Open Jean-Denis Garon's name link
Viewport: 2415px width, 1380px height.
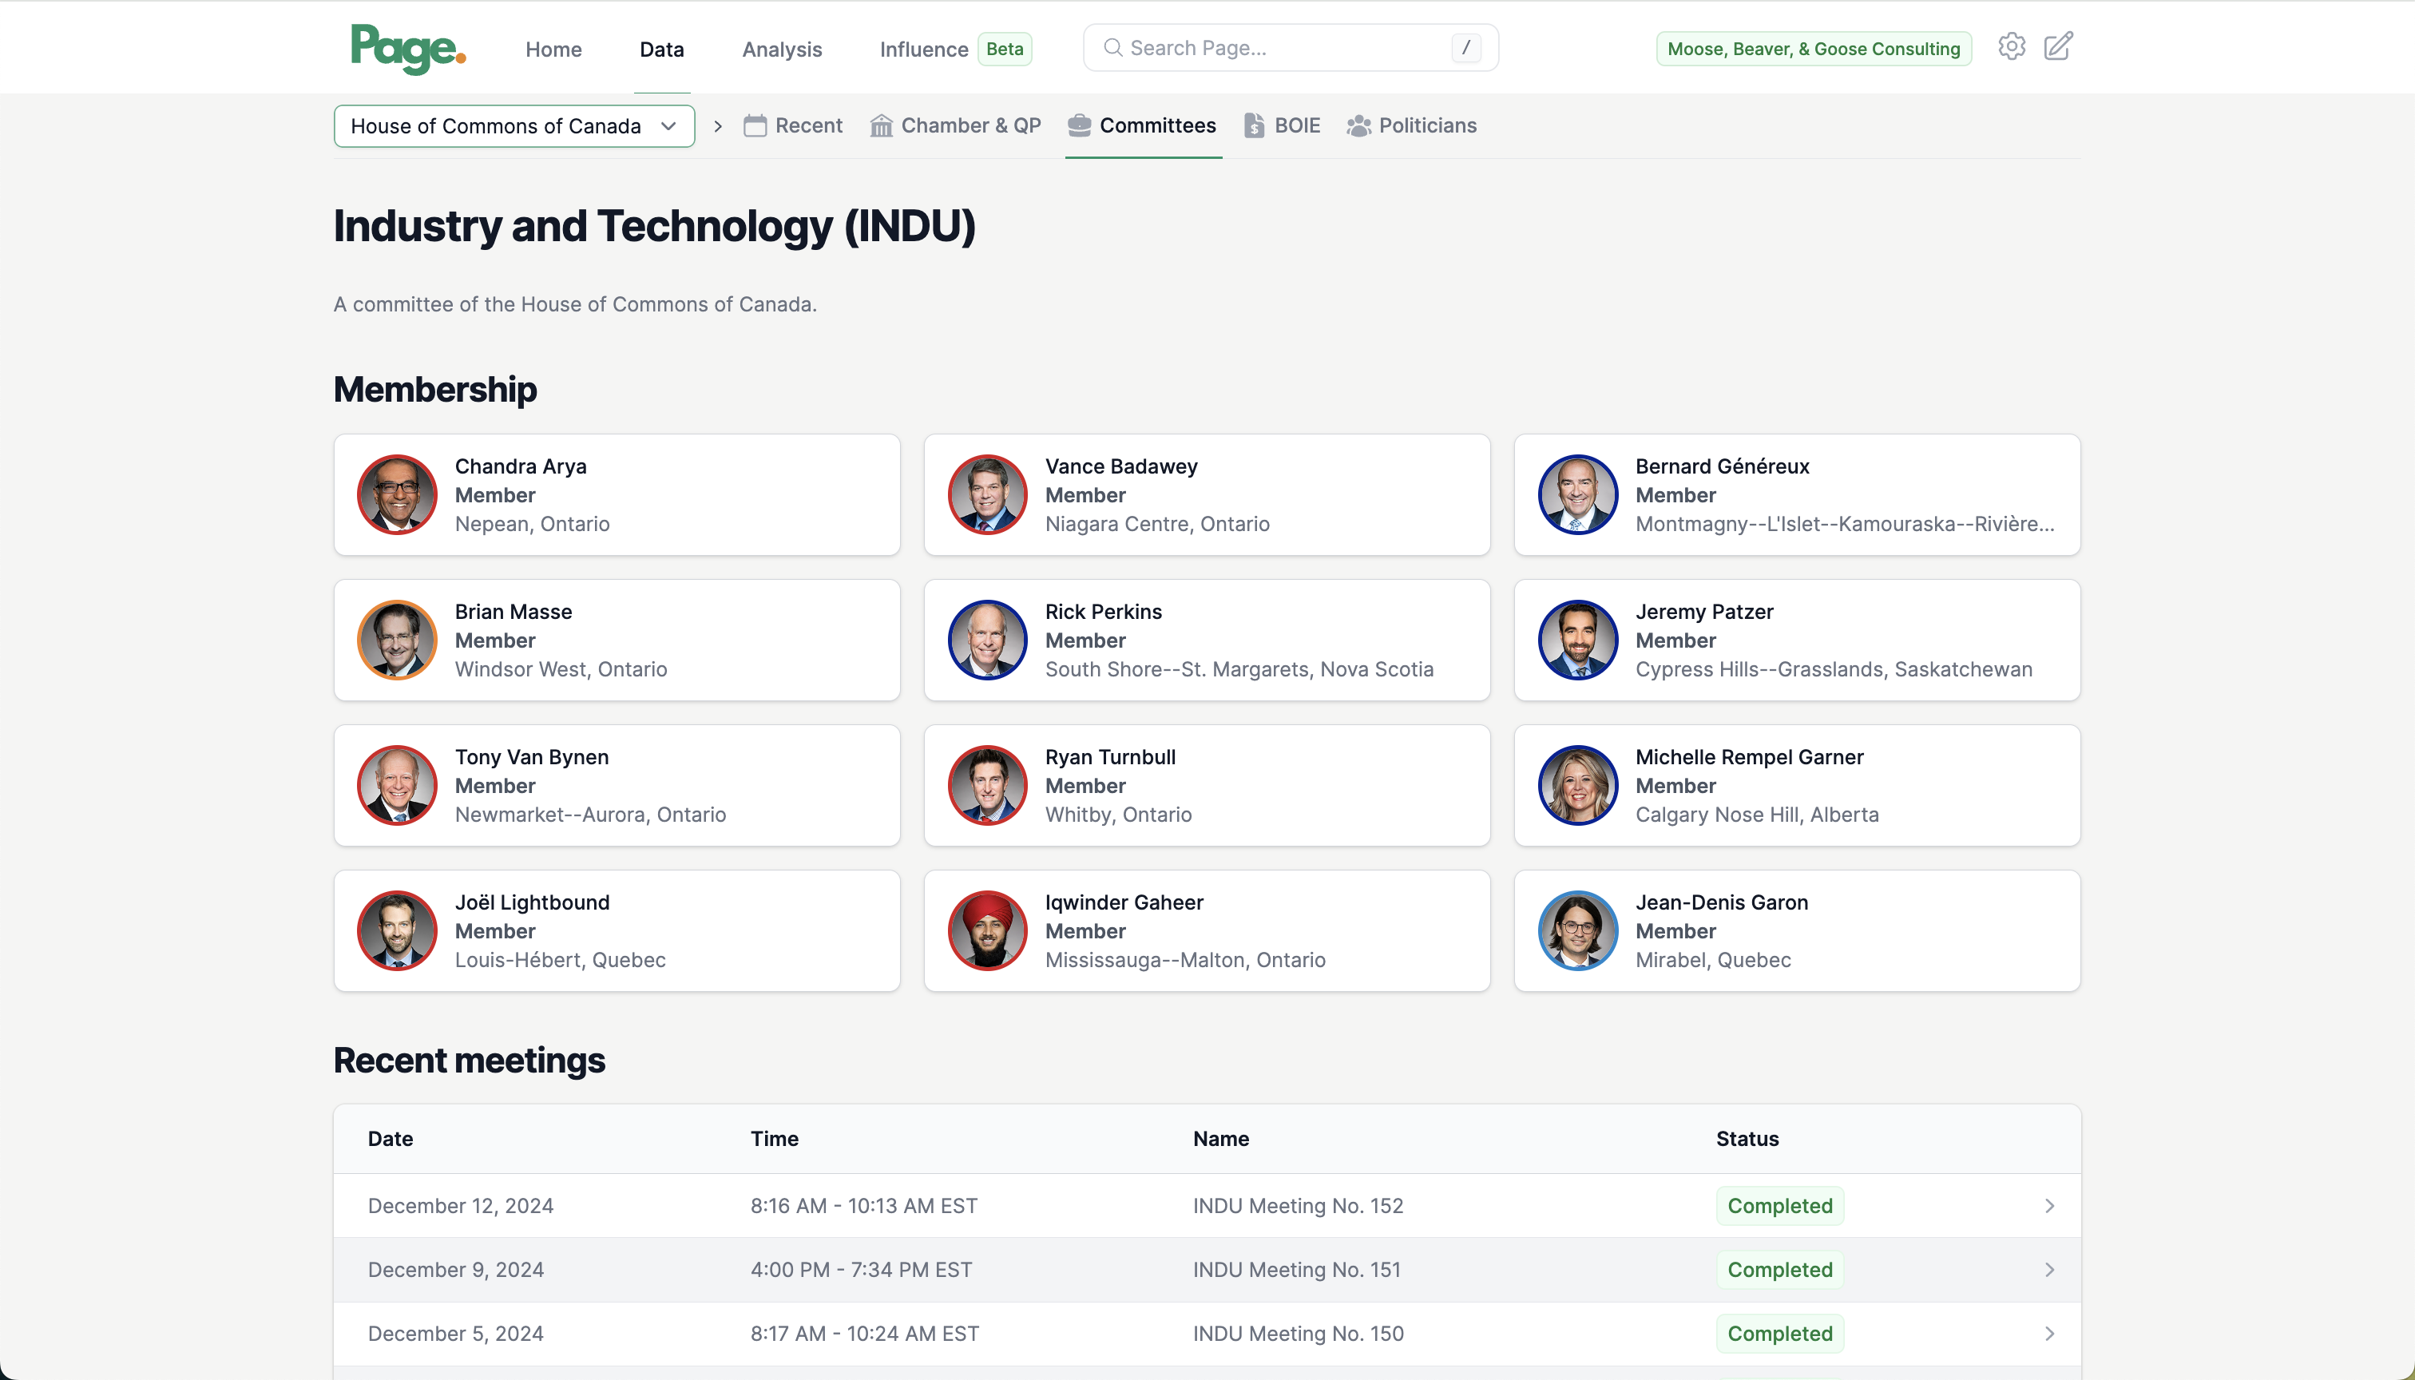(1721, 902)
